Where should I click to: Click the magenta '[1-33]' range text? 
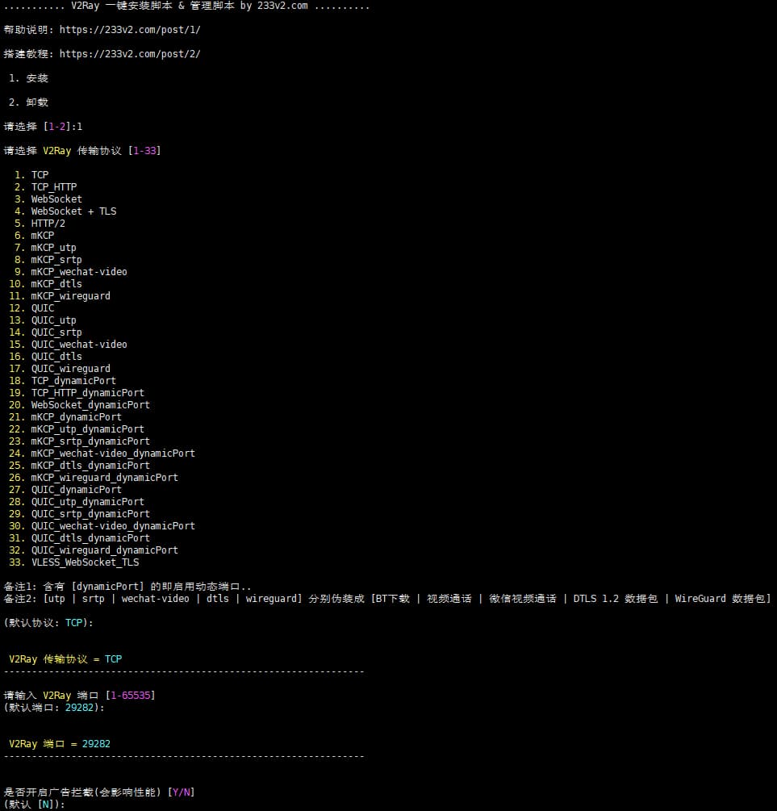[x=145, y=151]
